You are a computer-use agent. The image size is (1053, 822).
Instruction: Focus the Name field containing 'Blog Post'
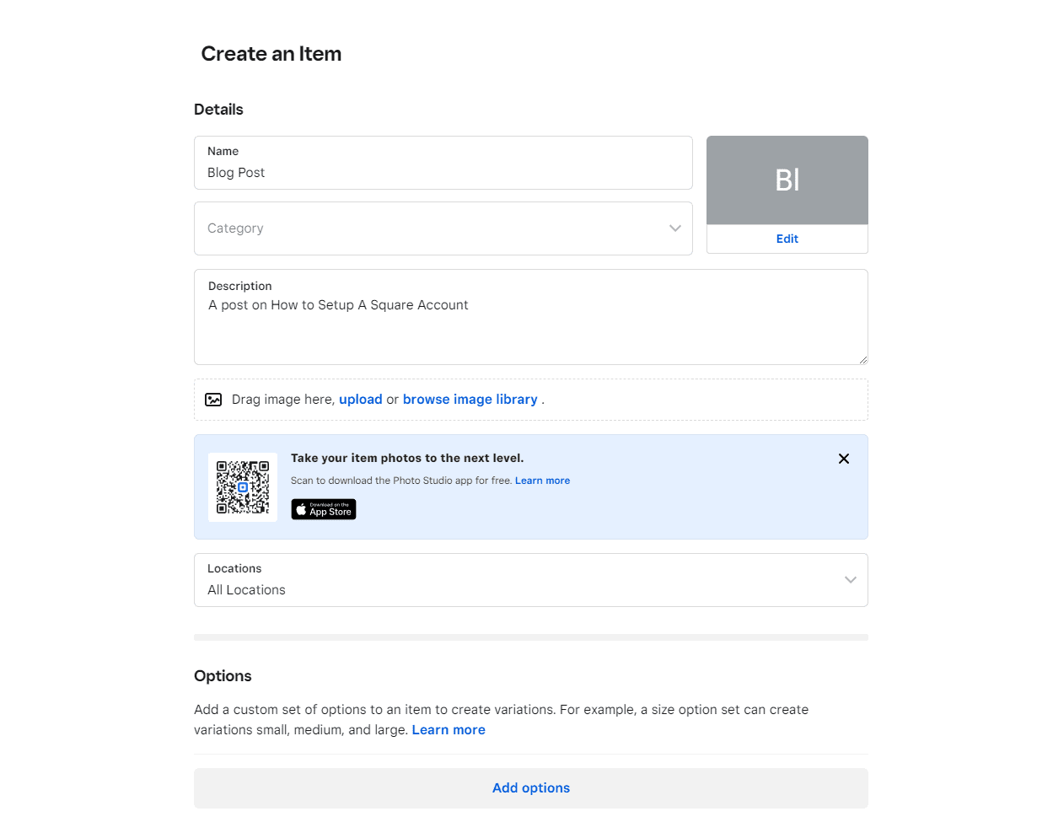[x=443, y=172]
